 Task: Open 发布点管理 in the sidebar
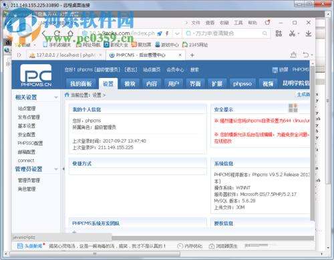pyautogui.click(x=29, y=117)
